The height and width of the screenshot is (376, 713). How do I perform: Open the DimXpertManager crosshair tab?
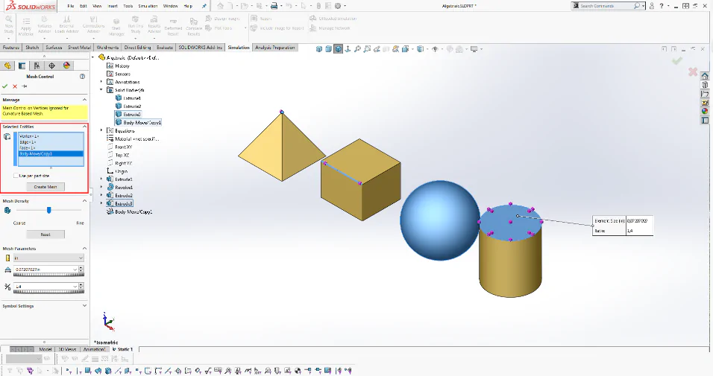pyautogui.click(x=51, y=66)
